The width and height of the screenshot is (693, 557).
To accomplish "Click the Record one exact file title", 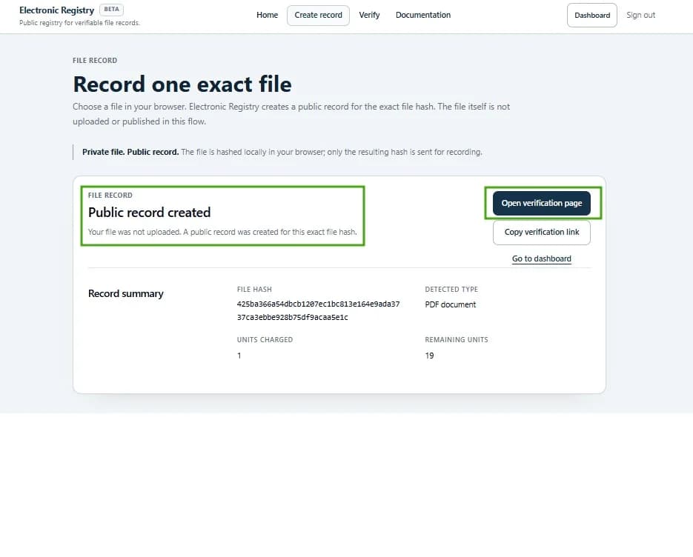I will 182,84.
